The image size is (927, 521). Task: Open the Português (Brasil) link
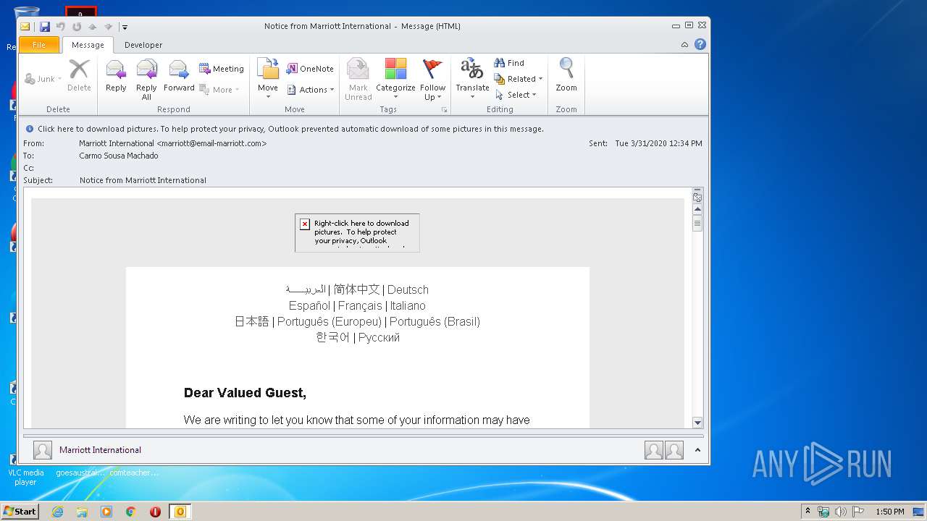click(x=435, y=321)
